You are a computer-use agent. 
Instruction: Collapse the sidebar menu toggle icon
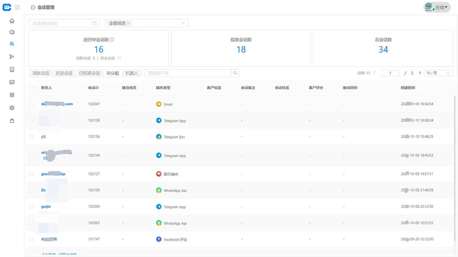tap(17, 7)
